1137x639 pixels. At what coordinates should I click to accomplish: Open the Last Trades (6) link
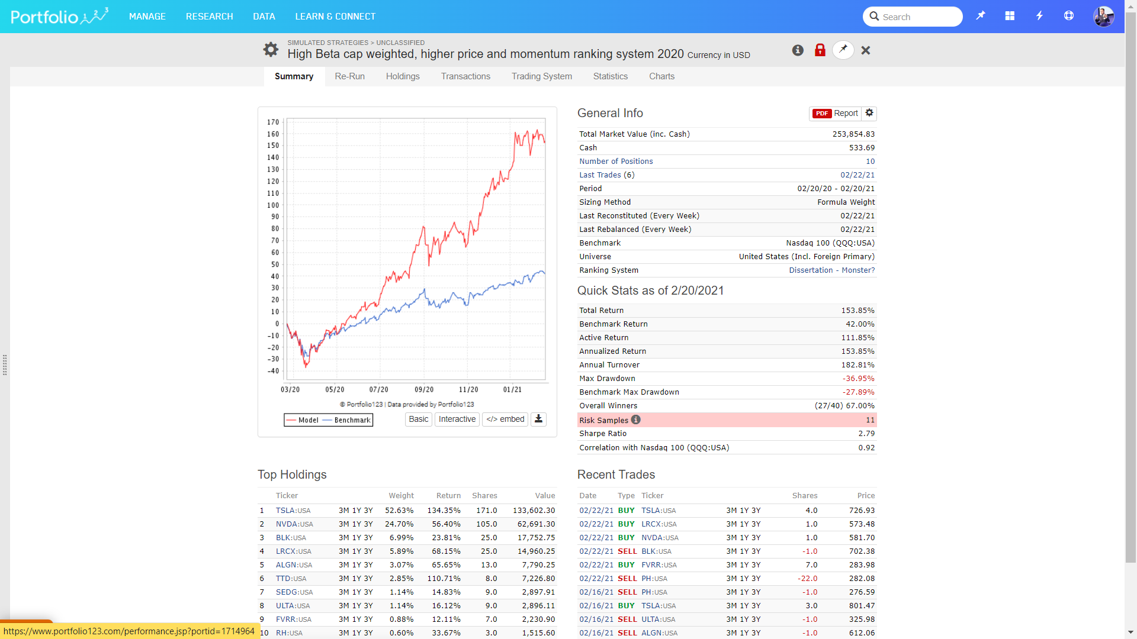tap(606, 175)
